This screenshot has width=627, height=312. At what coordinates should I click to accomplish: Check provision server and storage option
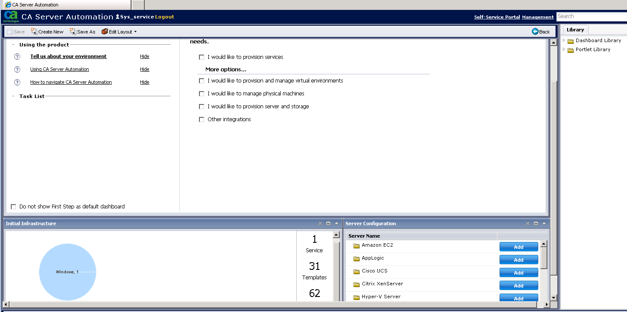tap(202, 107)
